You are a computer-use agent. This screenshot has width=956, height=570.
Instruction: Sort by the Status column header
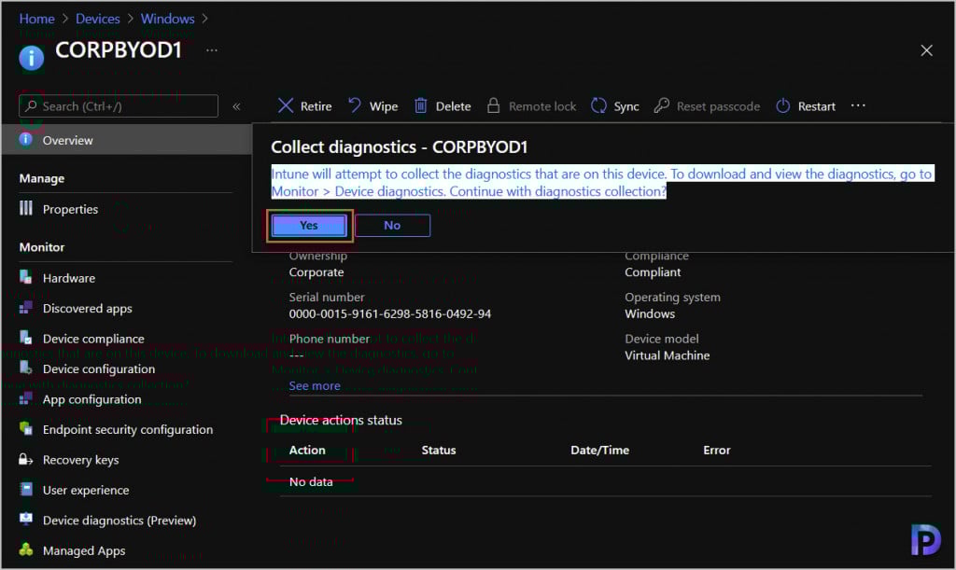tap(439, 450)
